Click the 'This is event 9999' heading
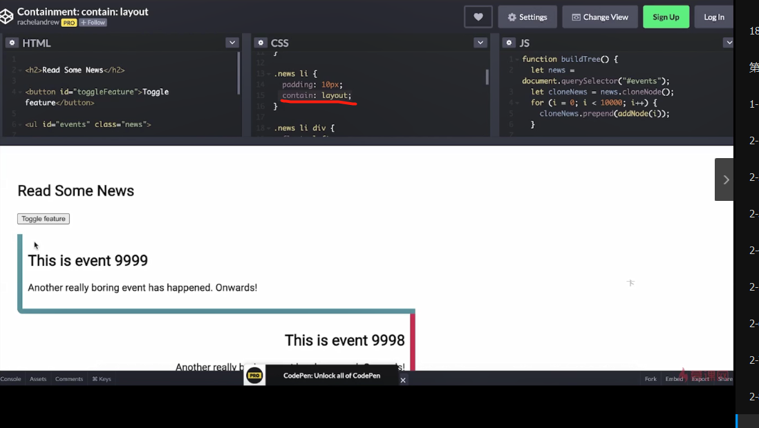759x428 pixels. 88,260
